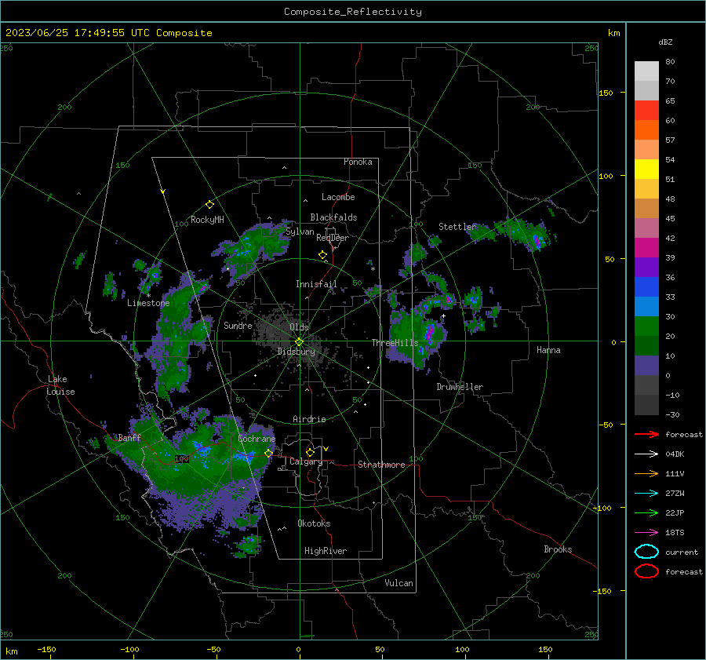Click the Blackfalds label
706x660 pixels.
[333, 217]
